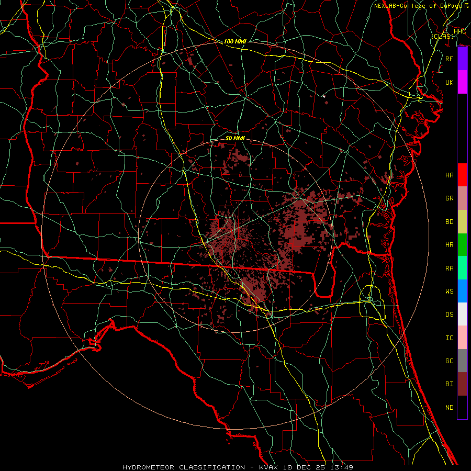Pick the HR green legend color swatch
471x471 pixels.
click(x=462, y=245)
